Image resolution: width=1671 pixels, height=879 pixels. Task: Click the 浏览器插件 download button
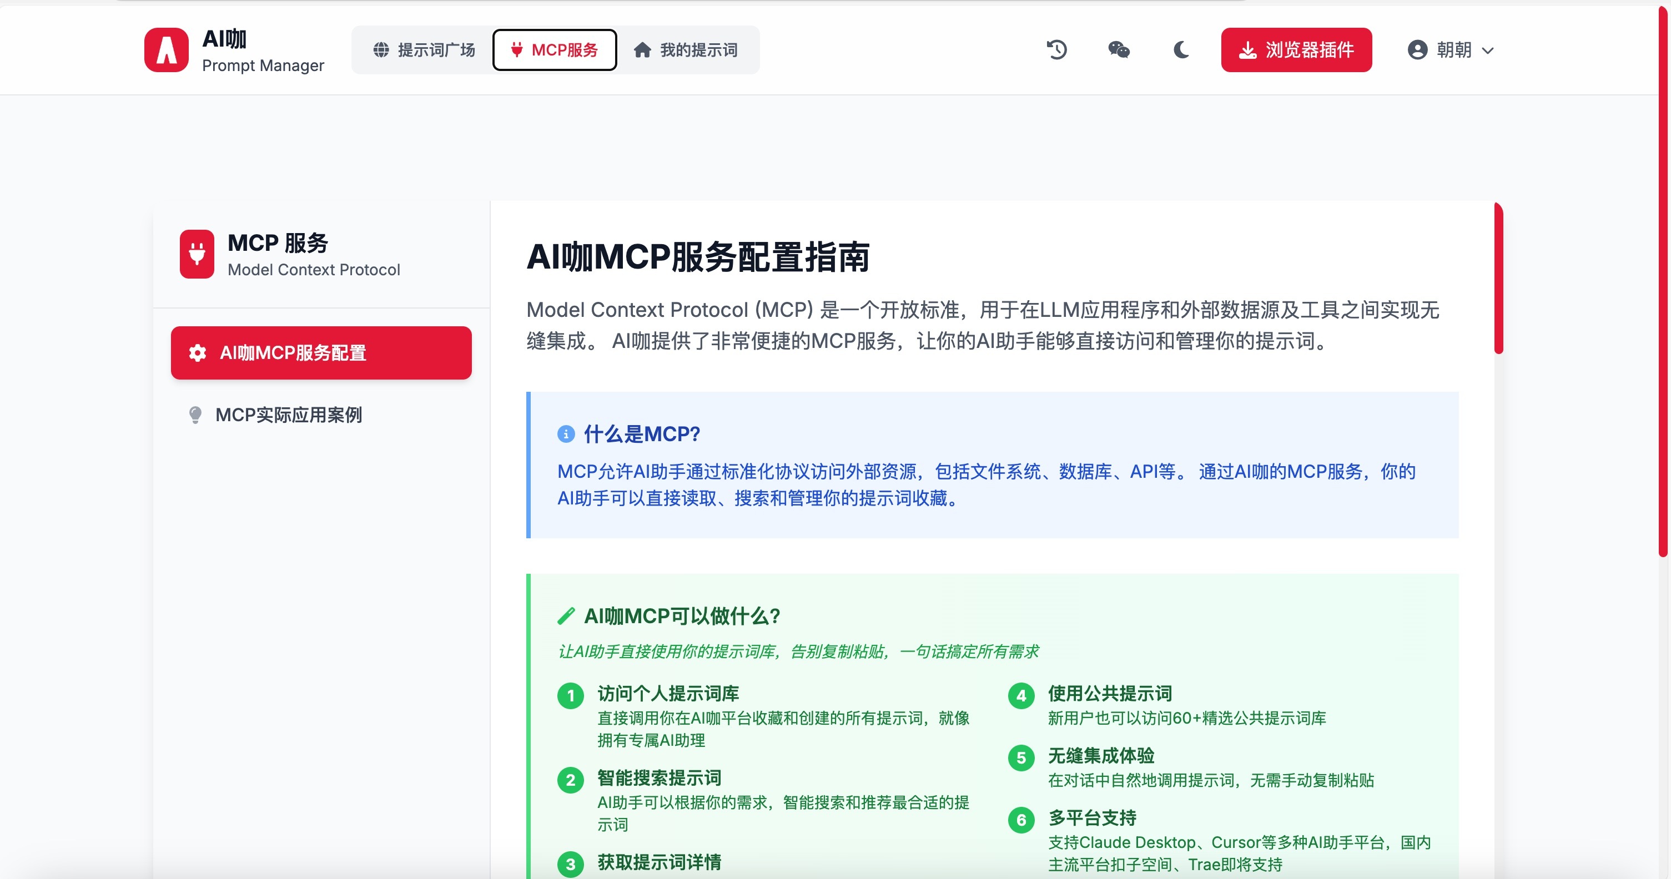1296,50
